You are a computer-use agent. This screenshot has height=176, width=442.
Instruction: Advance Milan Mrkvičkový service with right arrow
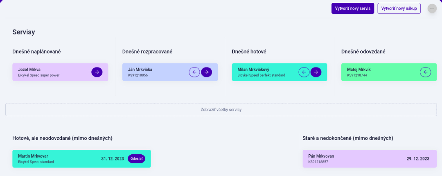pyautogui.click(x=316, y=72)
